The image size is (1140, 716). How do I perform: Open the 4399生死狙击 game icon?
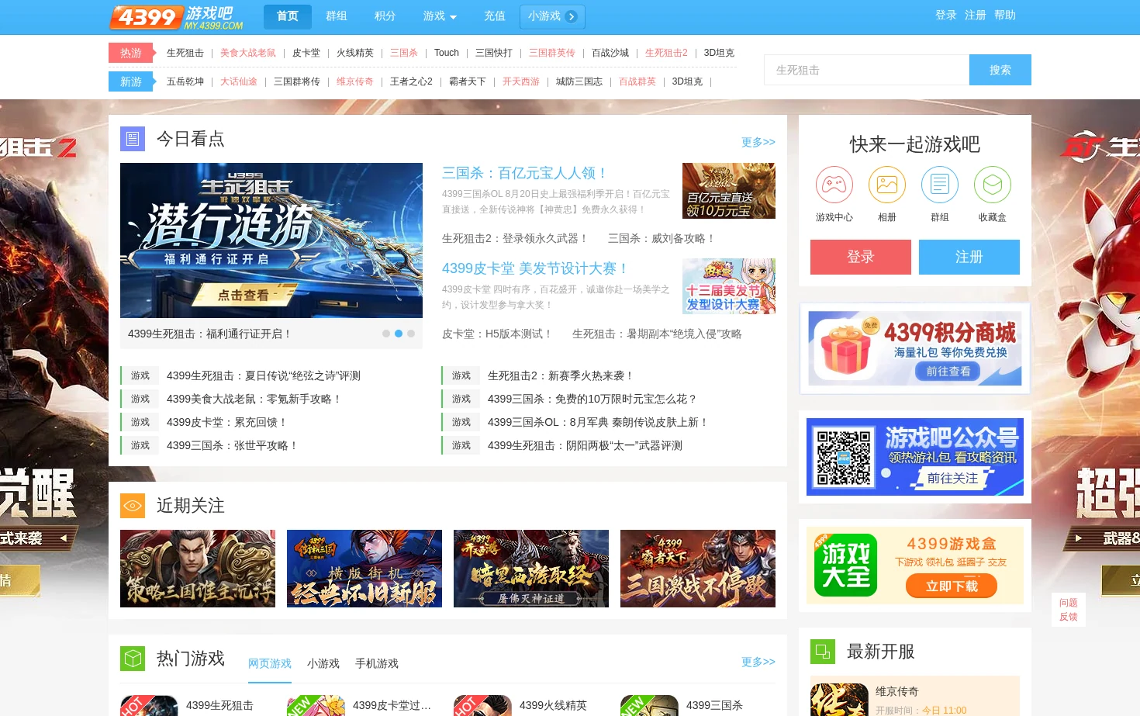pyautogui.click(x=149, y=705)
